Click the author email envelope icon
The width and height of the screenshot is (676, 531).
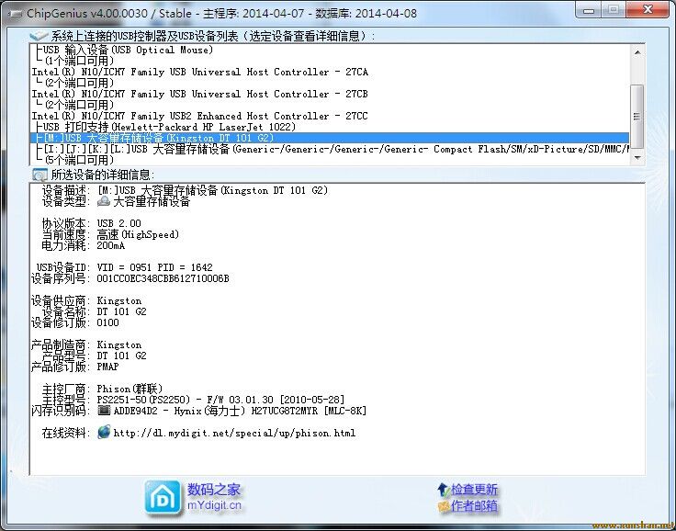[x=444, y=506]
